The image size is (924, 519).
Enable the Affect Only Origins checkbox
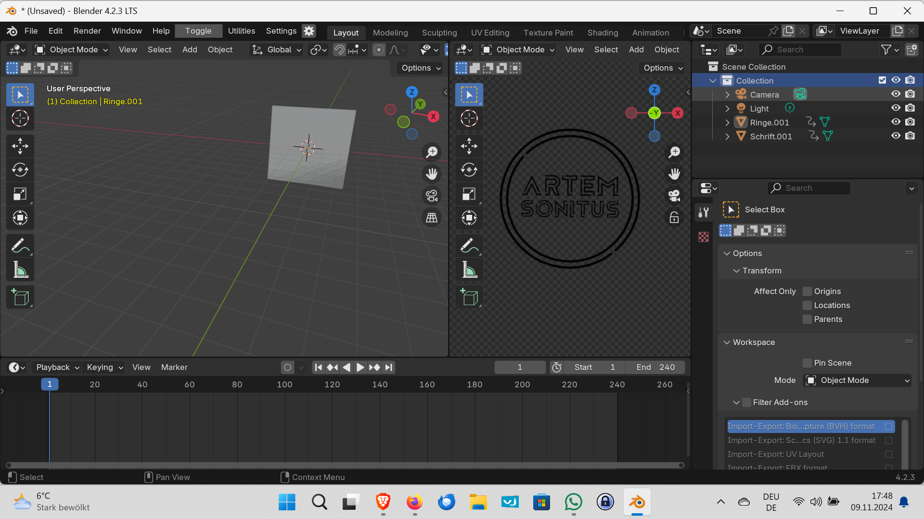(x=807, y=292)
